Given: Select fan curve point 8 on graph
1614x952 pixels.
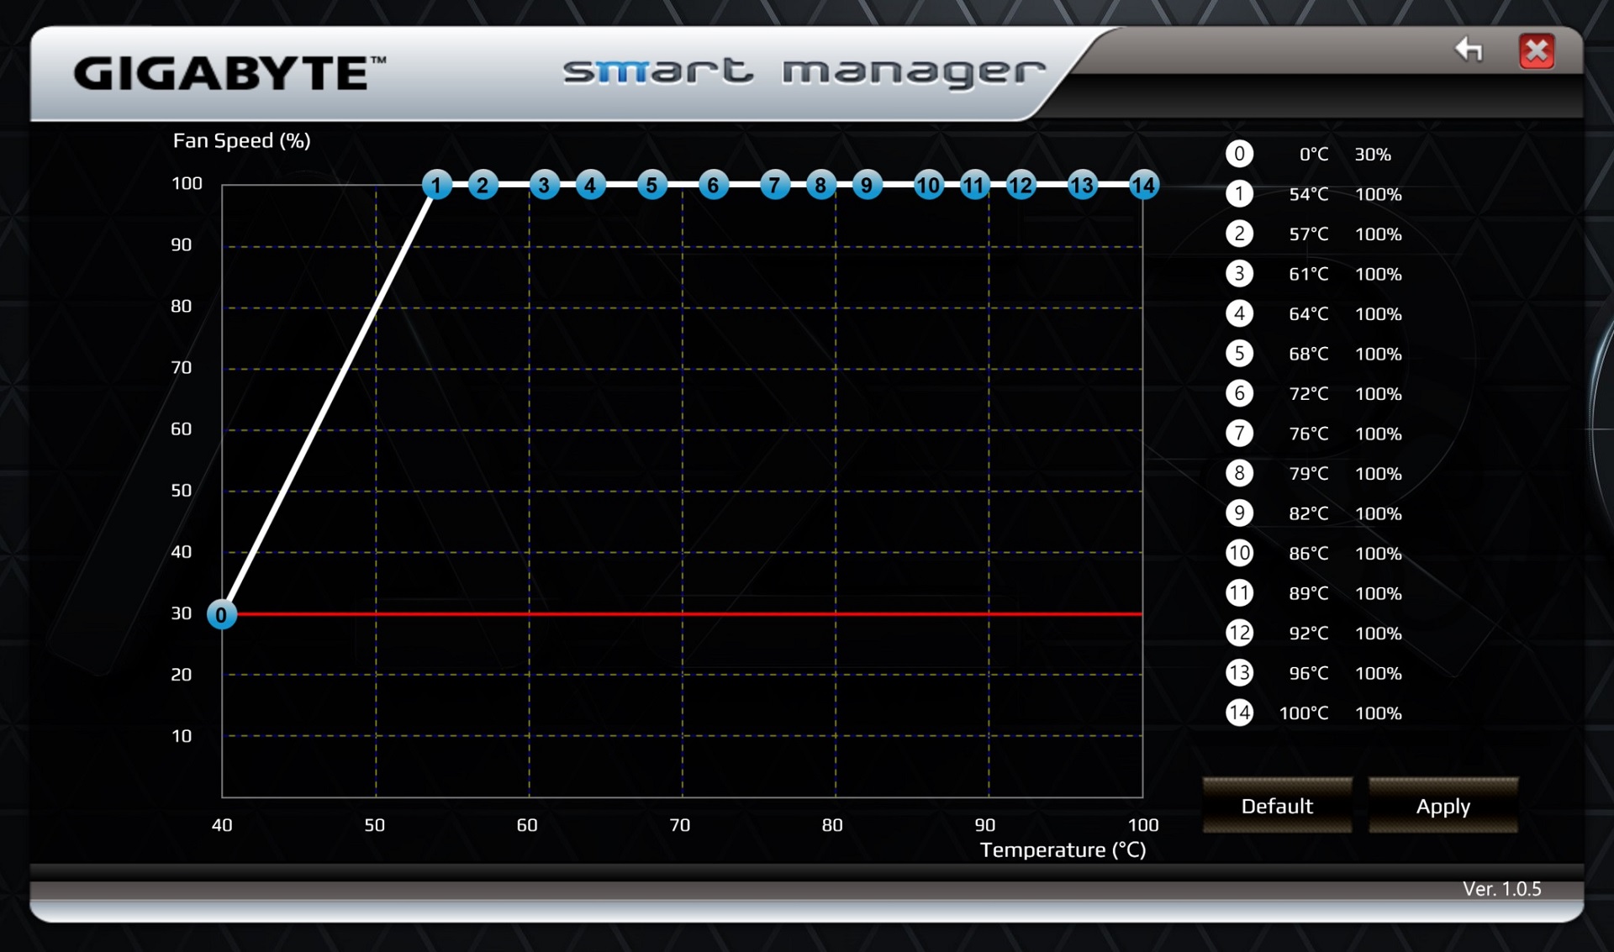Looking at the screenshot, I should tap(820, 185).
